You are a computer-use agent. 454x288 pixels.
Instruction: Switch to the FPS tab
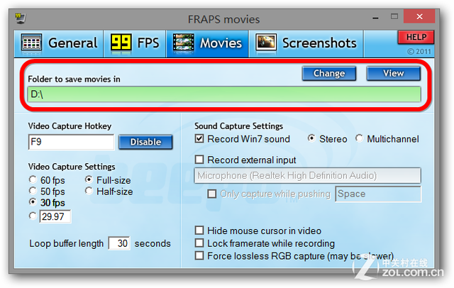[135, 43]
